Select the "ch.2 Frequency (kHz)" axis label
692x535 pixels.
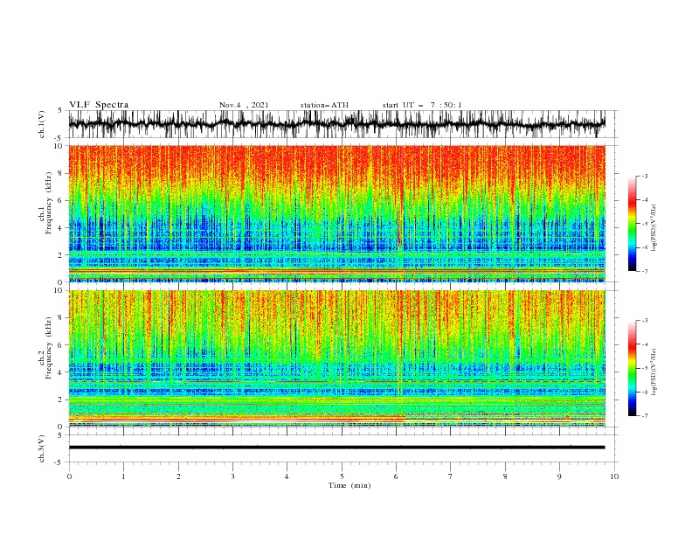tap(45, 347)
